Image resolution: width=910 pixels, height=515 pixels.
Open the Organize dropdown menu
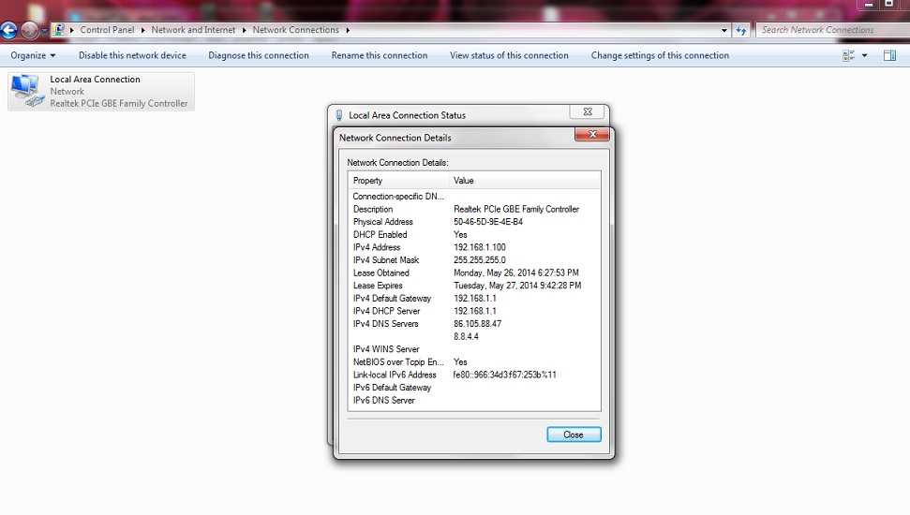[x=33, y=56]
